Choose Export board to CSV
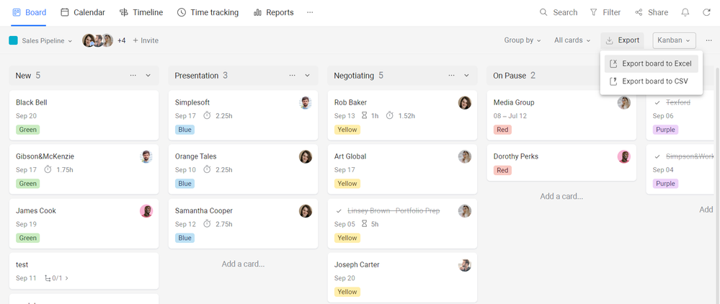720x304 pixels. [x=651, y=81]
